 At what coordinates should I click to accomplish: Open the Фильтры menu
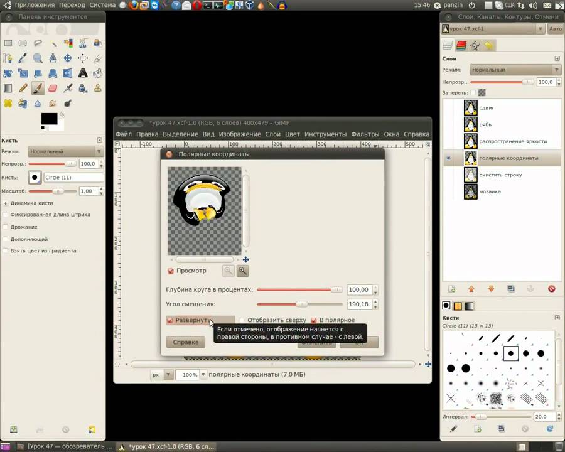[365, 134]
